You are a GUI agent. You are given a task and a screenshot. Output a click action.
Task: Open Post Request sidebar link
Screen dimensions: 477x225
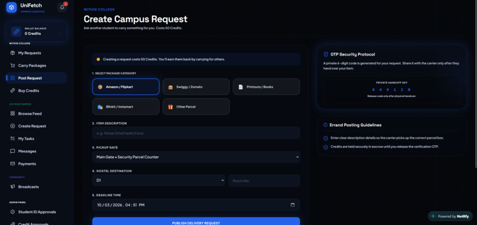pos(37,78)
